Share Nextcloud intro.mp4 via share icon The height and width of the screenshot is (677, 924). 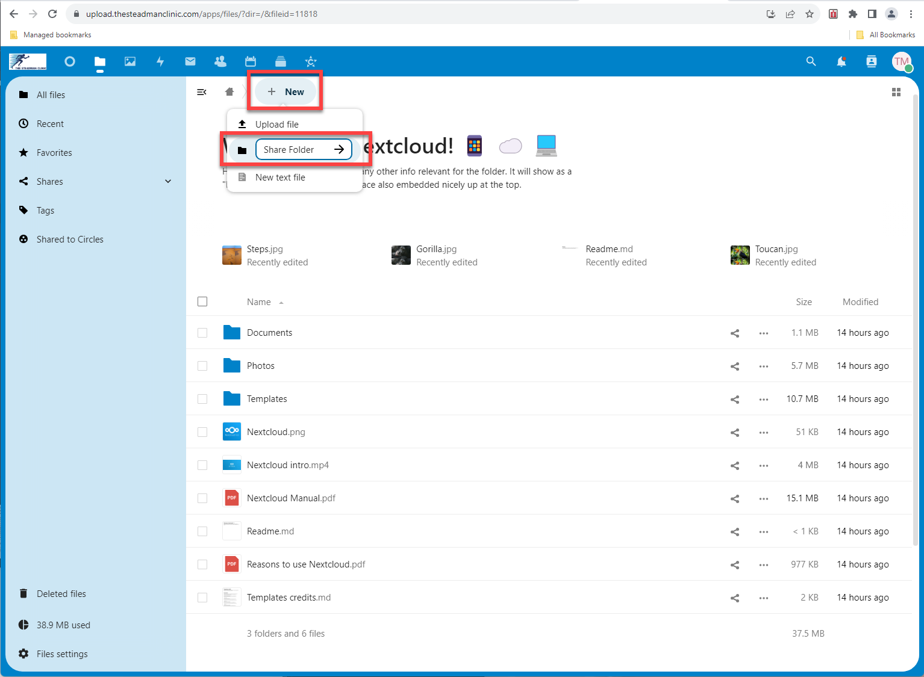click(x=735, y=465)
